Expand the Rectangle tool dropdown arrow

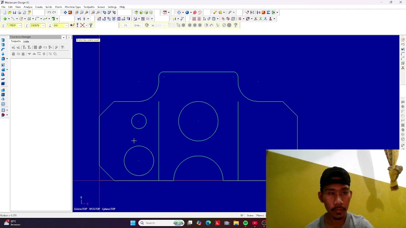[x=33, y=19]
